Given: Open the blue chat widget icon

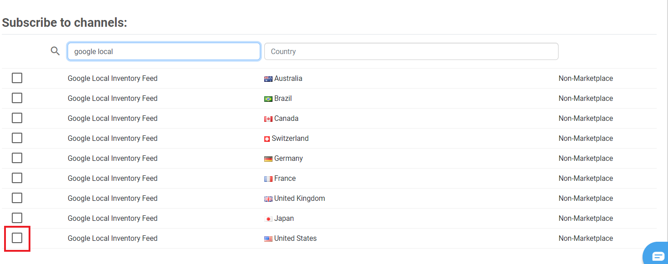Looking at the screenshot, I should click(658, 256).
